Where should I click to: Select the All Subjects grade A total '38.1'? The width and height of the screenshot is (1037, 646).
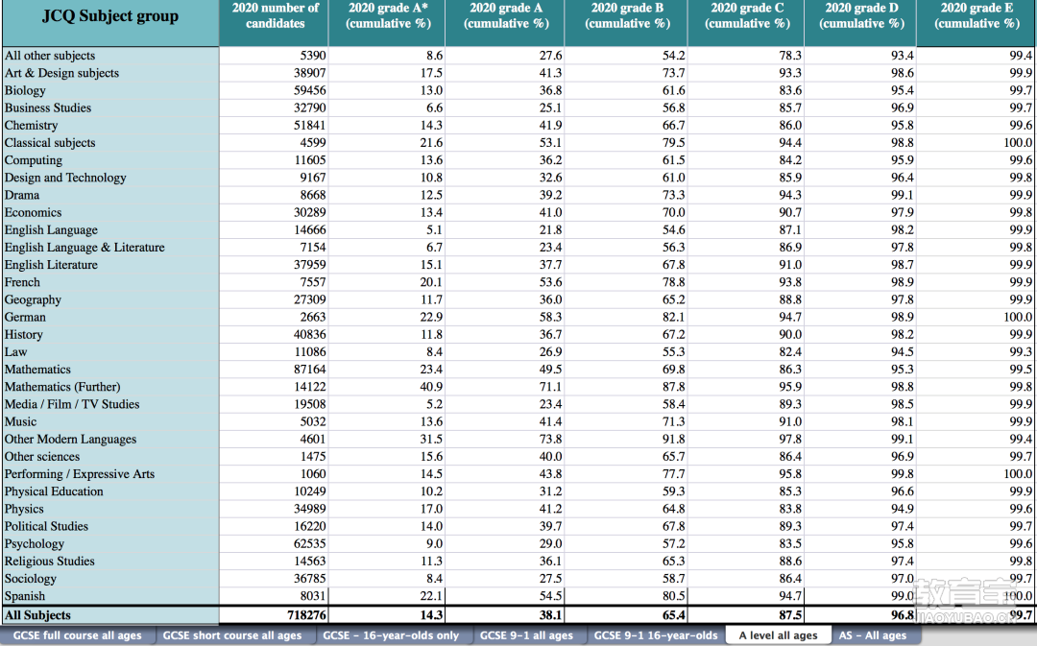point(550,615)
